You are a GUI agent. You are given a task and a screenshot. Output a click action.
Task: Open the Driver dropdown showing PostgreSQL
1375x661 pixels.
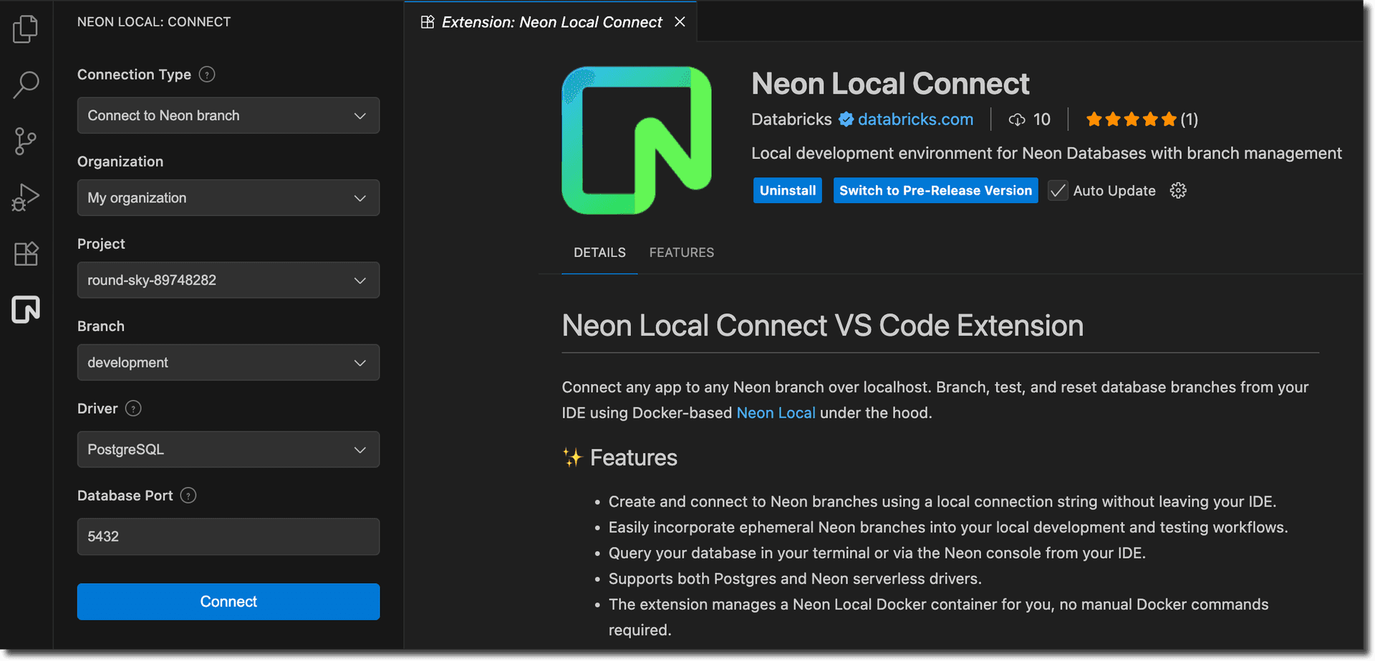(x=228, y=449)
